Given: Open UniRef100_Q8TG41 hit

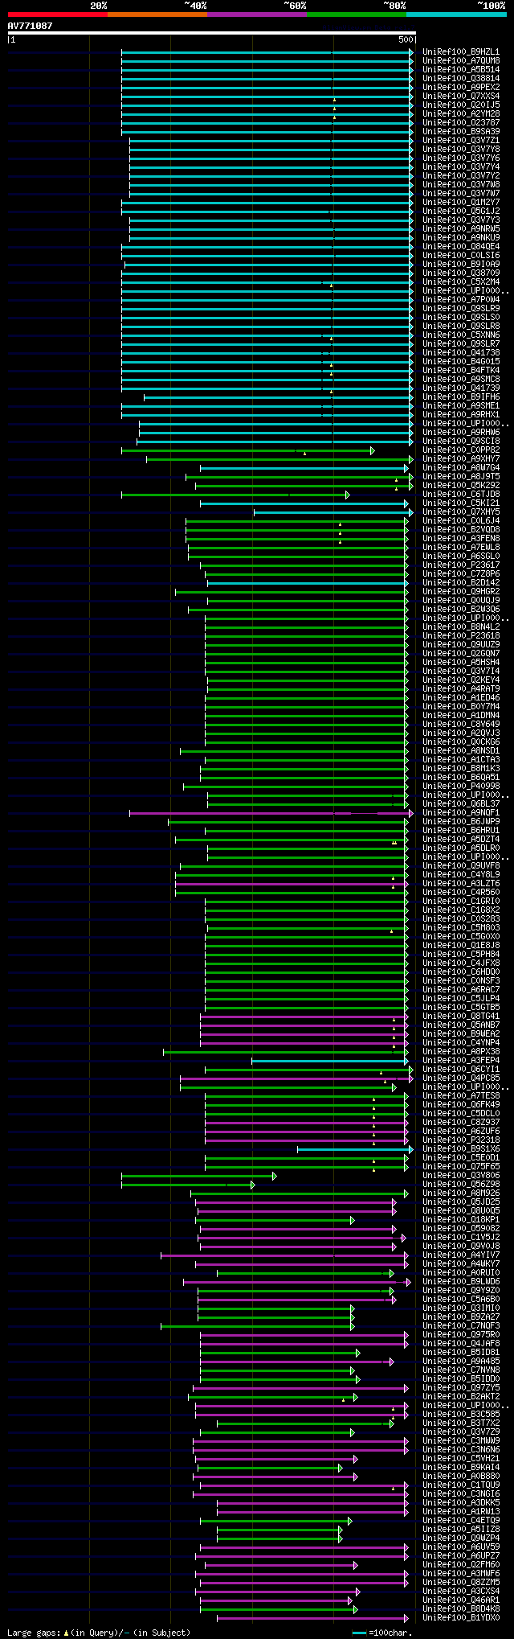Looking at the screenshot, I should point(461,1017).
